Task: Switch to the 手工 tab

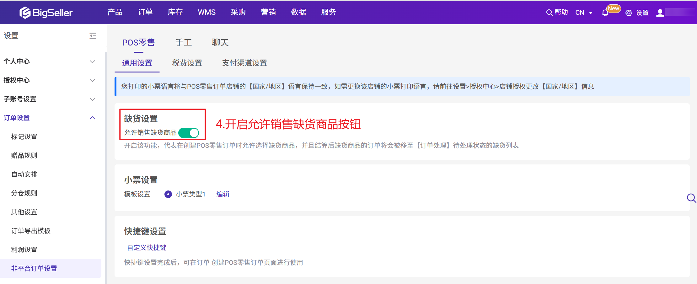Action: (183, 43)
